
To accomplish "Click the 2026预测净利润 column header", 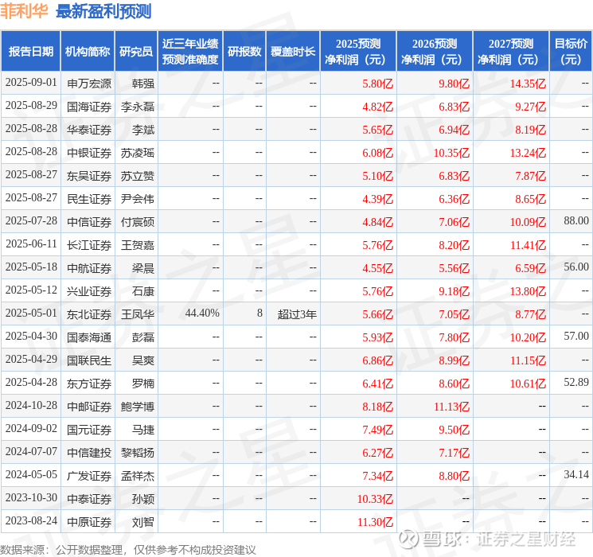I will (x=435, y=52).
